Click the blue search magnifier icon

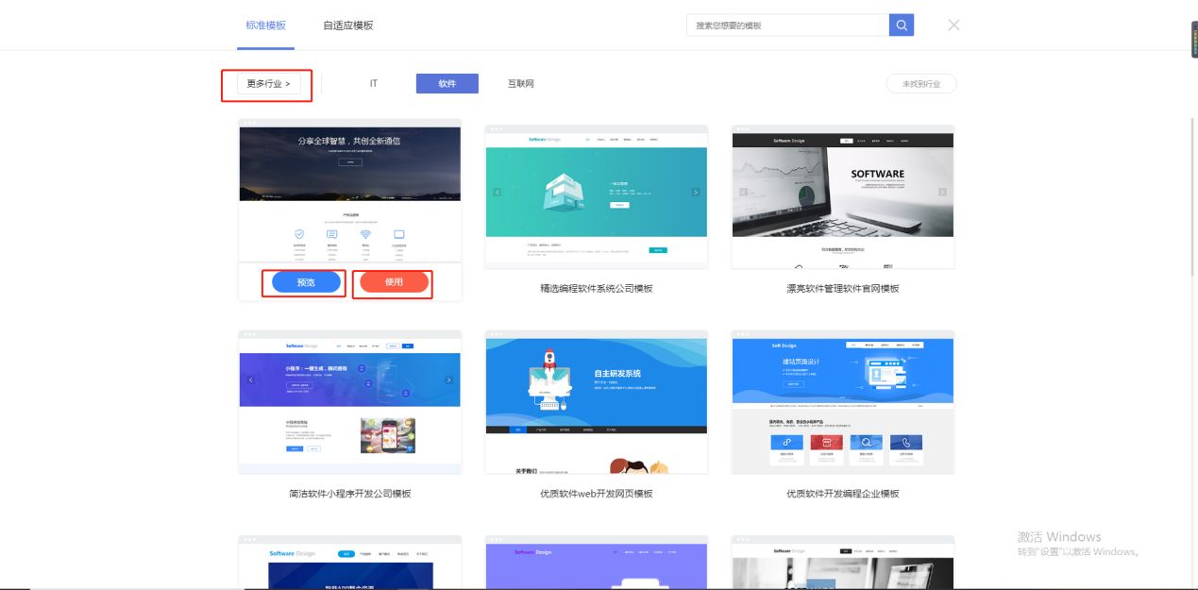click(901, 25)
